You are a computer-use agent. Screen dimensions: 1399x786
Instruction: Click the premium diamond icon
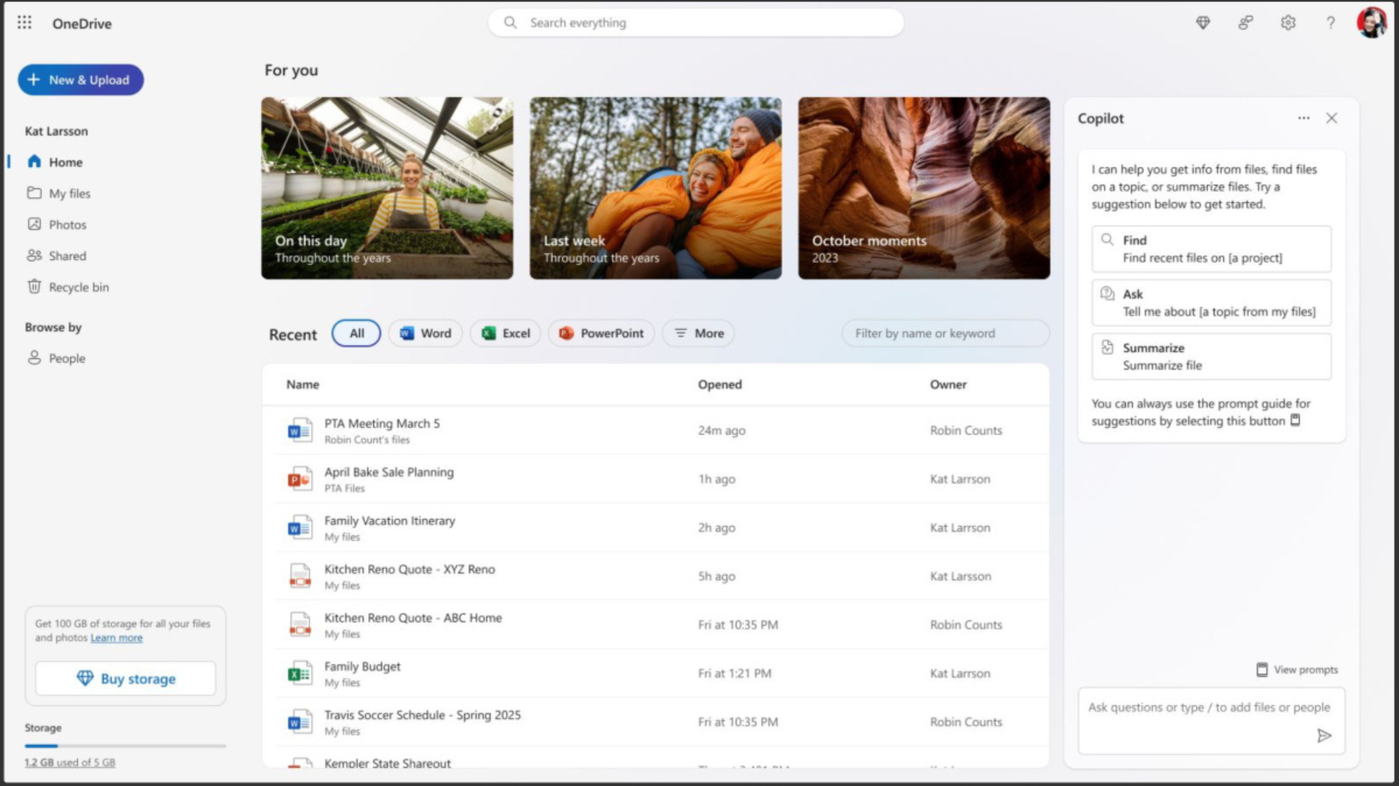tap(1203, 23)
